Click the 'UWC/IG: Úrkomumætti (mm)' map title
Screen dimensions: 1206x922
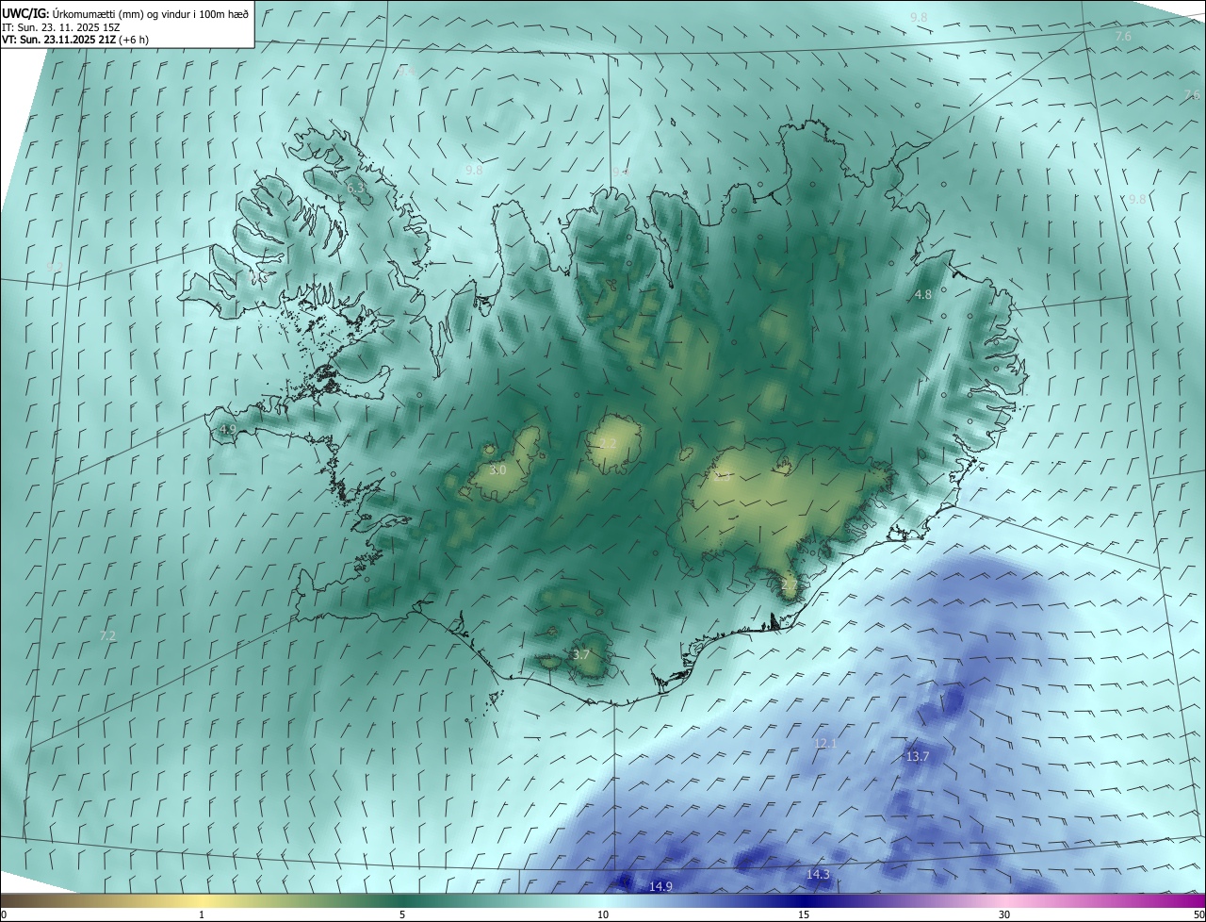click(x=125, y=13)
